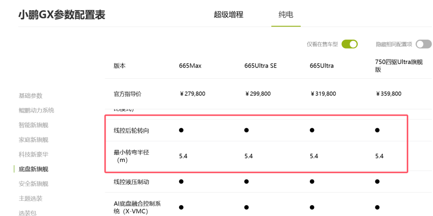Image resolution: width=433 pixels, height=216 pixels.
Task: Click 665Ultra SE 5.4 turning radius value
Action: click(x=249, y=156)
